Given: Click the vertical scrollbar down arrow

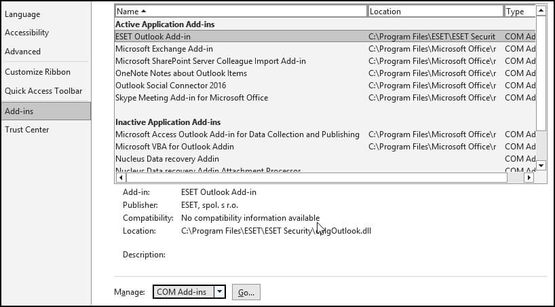Looking at the screenshot, I should (541, 165).
